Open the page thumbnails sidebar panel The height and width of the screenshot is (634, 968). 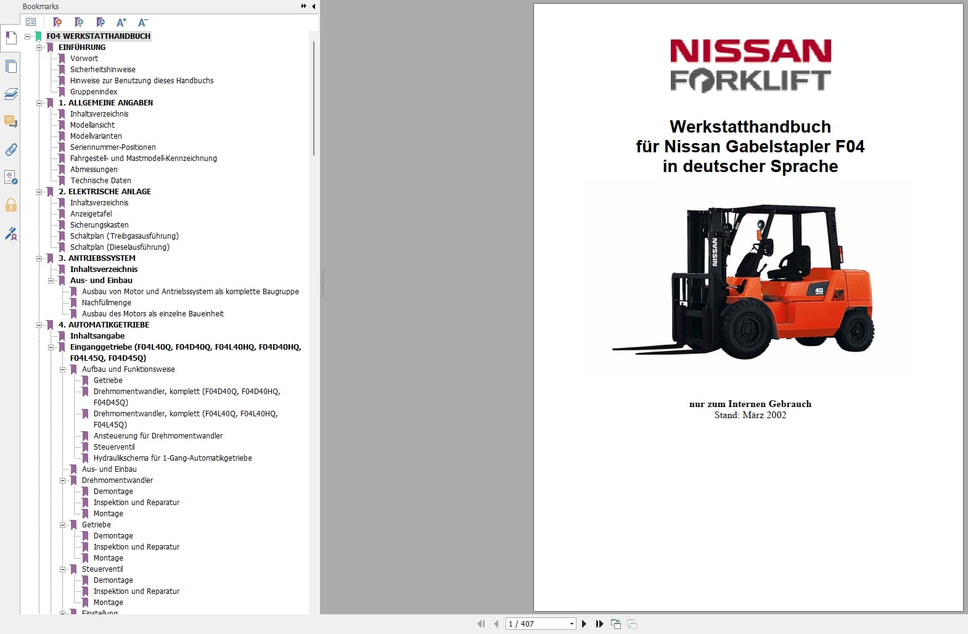pos(10,66)
